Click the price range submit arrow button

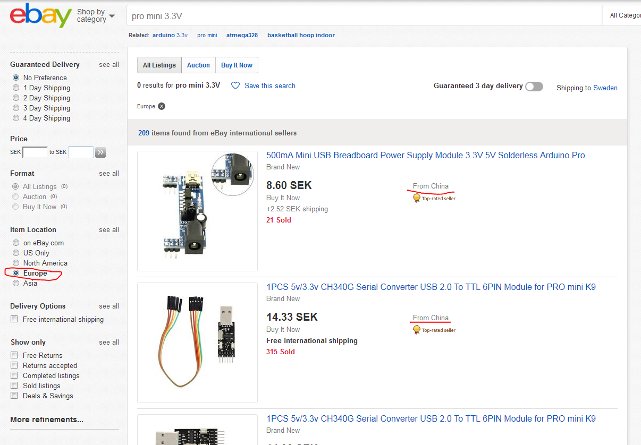pos(101,152)
